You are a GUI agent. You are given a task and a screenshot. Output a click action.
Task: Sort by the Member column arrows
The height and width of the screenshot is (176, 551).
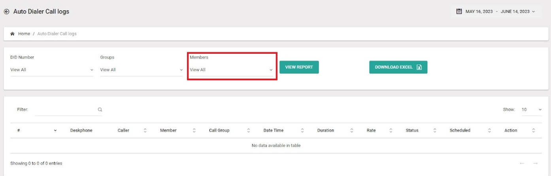coord(194,131)
